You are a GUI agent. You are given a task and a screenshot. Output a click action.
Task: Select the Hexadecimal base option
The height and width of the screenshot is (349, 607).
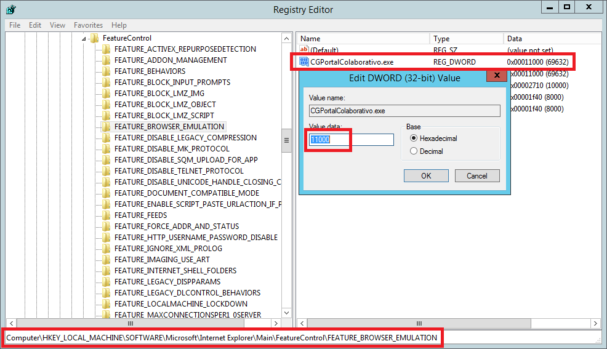[414, 138]
